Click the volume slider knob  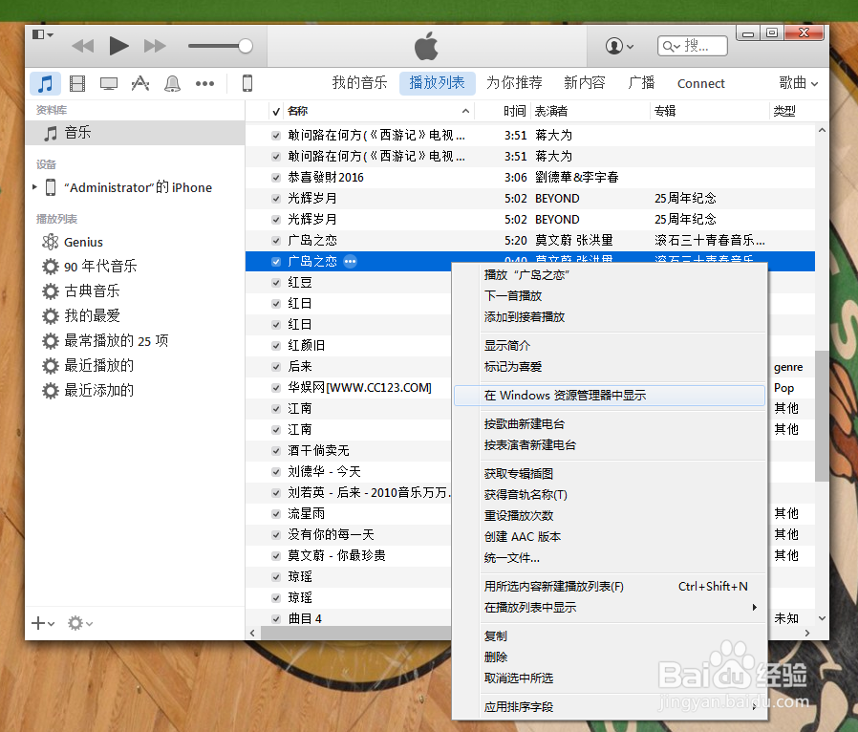pos(246,46)
